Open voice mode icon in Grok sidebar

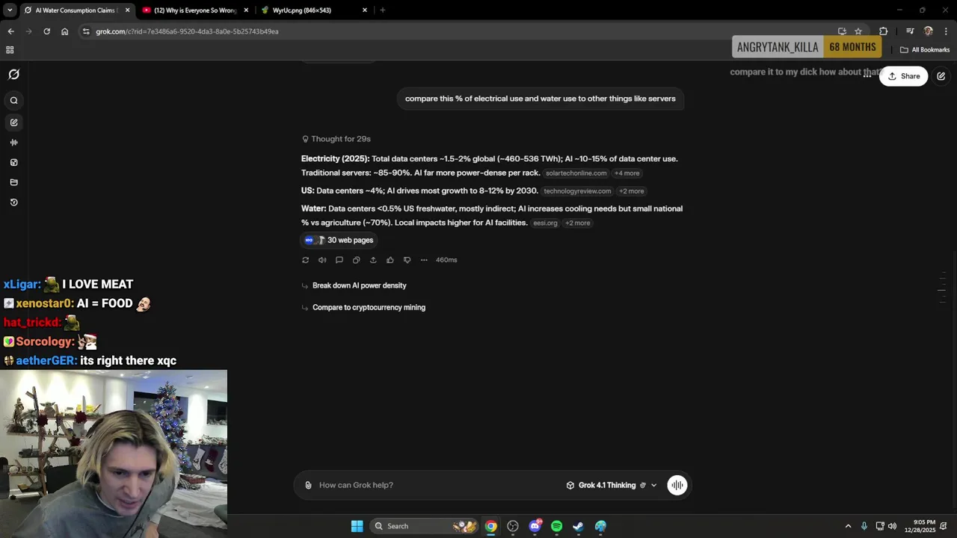[13, 142]
